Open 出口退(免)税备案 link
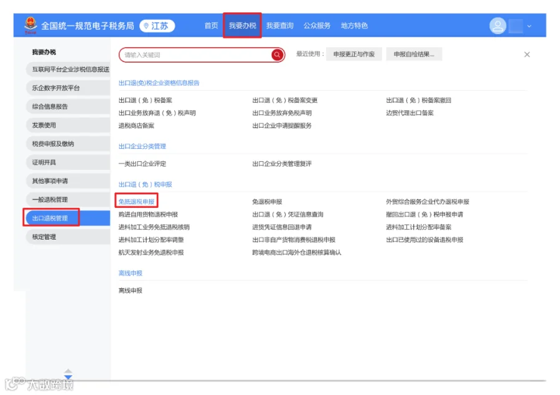 (x=146, y=100)
